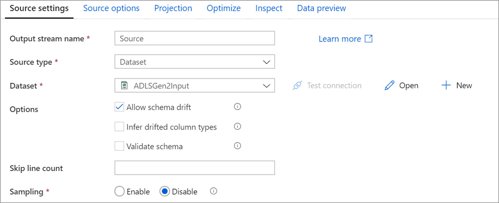The image size is (499, 203).
Task: Click the info icon beside Sampling options
Action: coord(213,191)
